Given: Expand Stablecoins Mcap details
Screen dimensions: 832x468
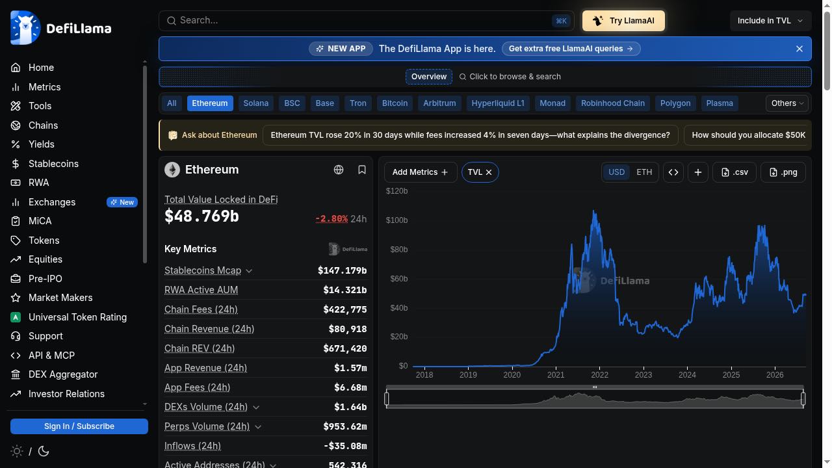Looking at the screenshot, I should [x=249, y=271].
